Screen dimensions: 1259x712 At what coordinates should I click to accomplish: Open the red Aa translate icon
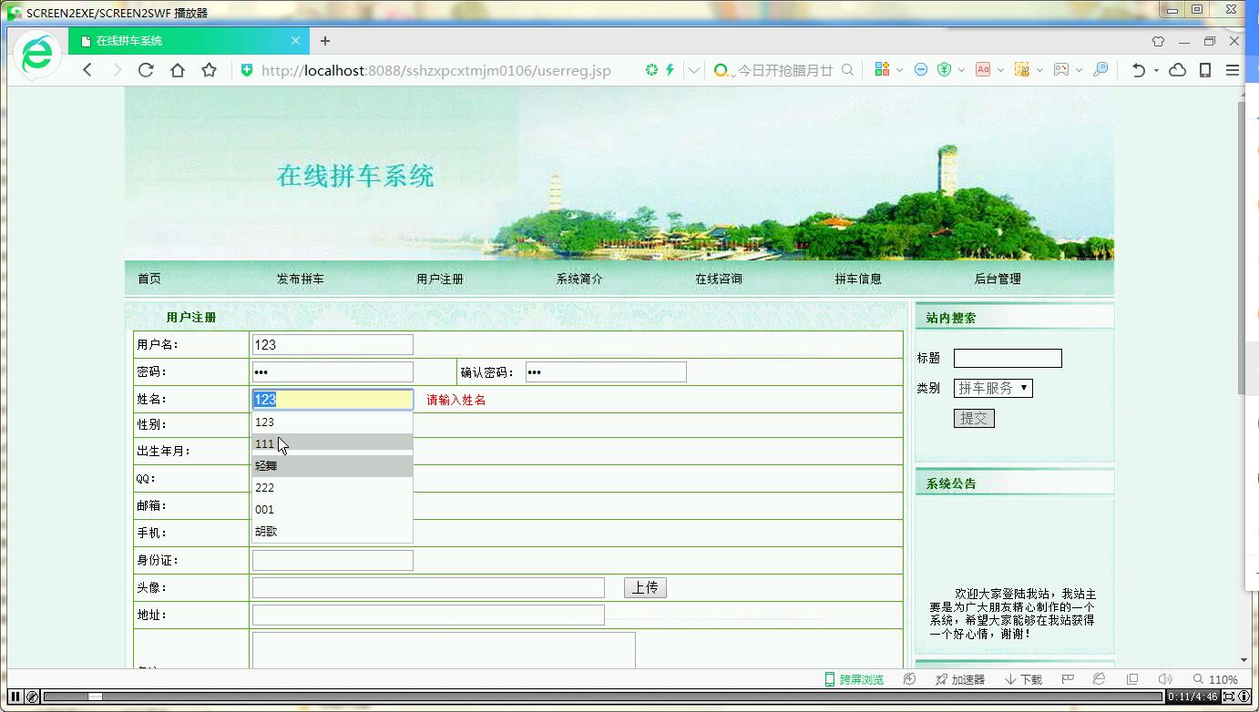point(983,69)
